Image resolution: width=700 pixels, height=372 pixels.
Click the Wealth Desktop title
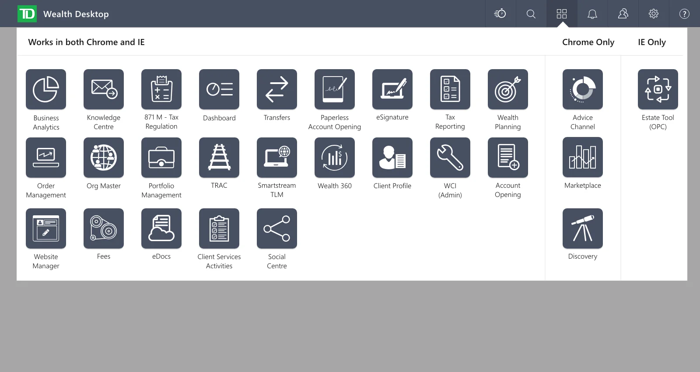point(76,14)
